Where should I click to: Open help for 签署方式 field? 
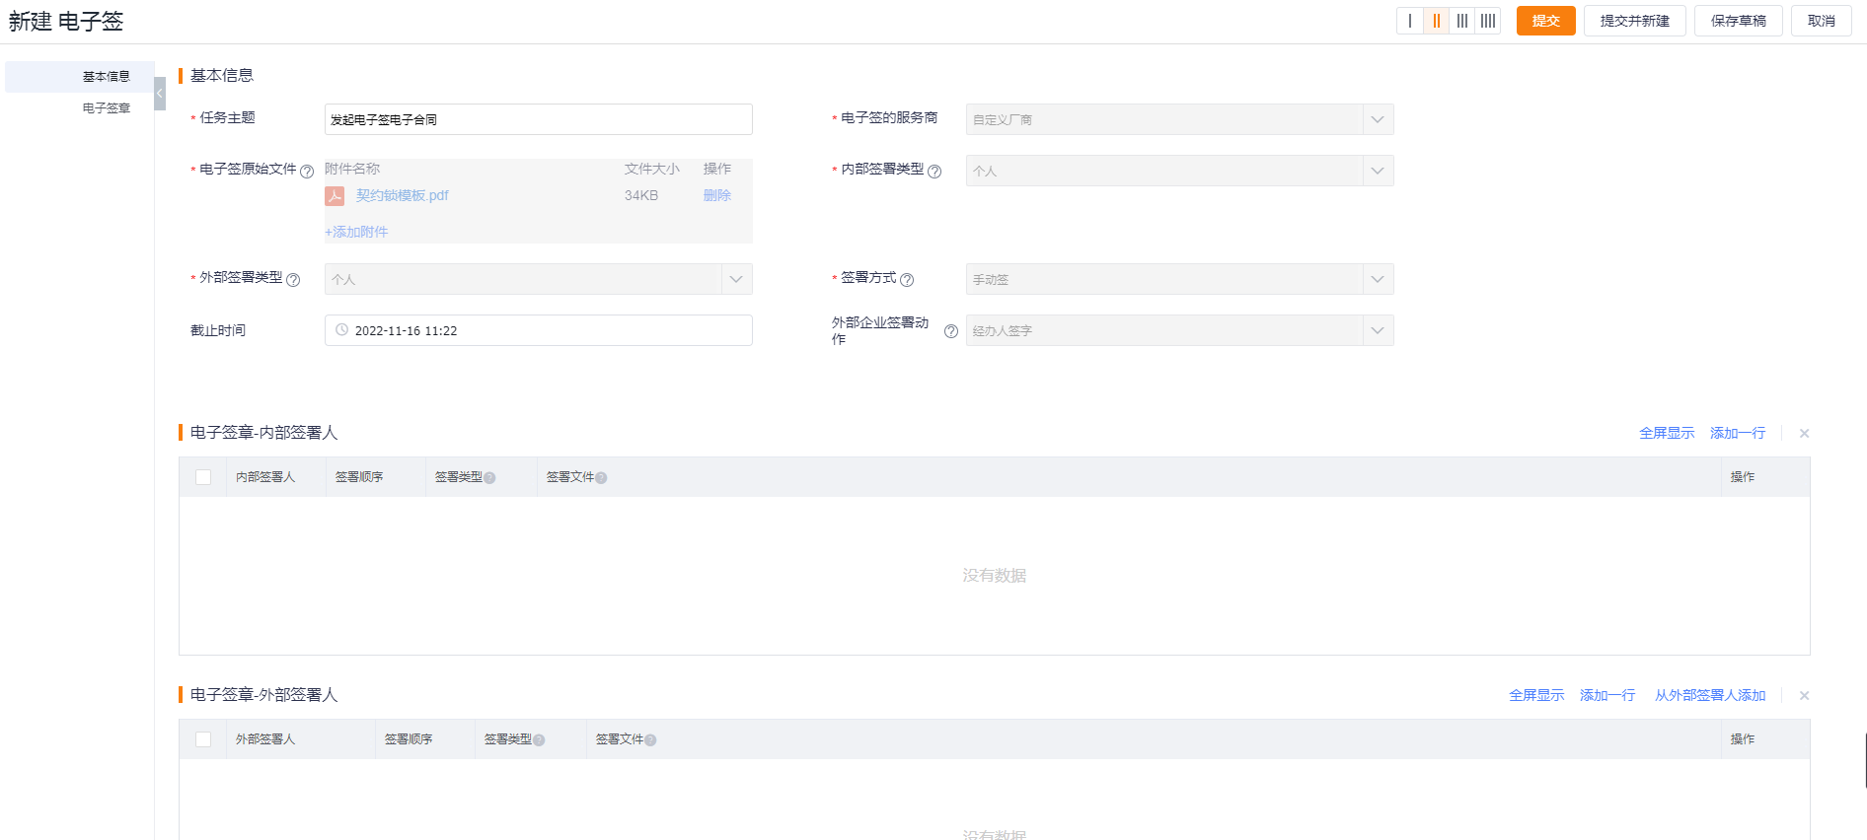coord(907,280)
